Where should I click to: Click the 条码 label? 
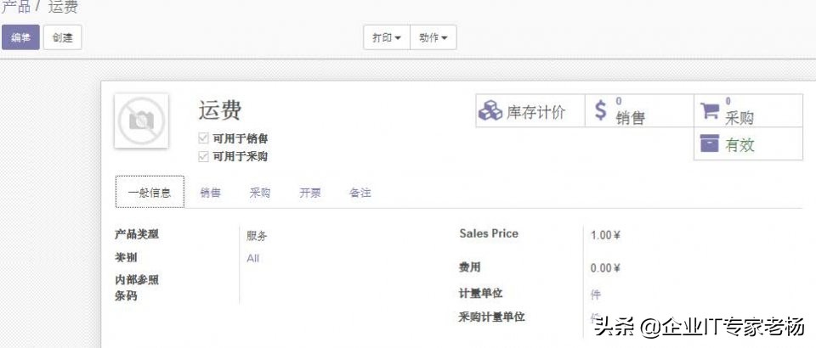pos(126,296)
